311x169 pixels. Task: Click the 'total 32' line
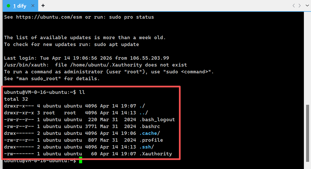pyautogui.click(x=16, y=99)
